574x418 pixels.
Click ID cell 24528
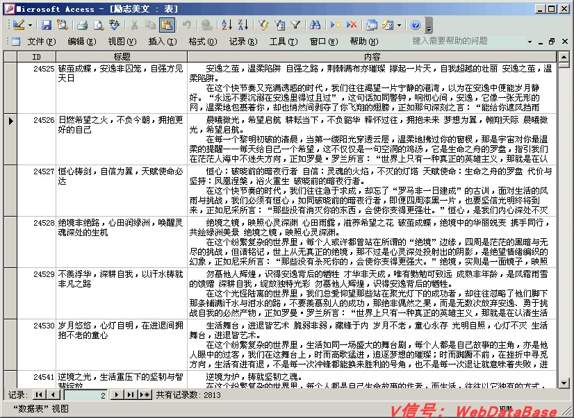[37, 242]
